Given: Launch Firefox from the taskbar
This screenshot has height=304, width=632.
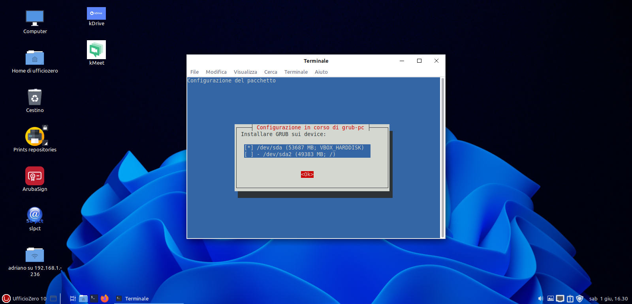Looking at the screenshot, I should click(x=105, y=298).
